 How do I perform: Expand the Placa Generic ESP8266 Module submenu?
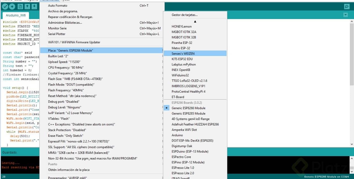(x=102, y=50)
